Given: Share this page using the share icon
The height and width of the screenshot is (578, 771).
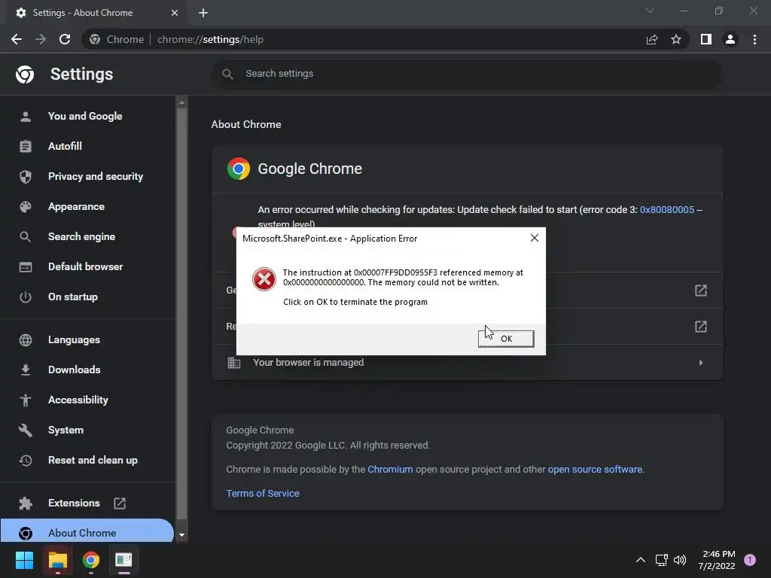Looking at the screenshot, I should click(x=652, y=39).
